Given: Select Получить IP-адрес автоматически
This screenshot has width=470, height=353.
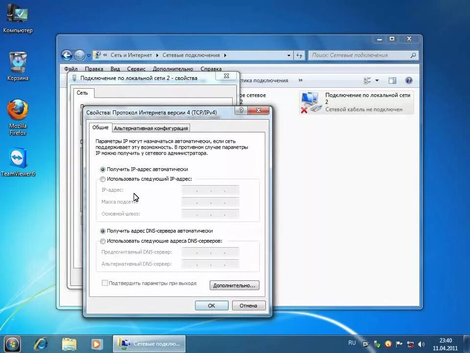Looking at the screenshot, I should click(x=103, y=169).
